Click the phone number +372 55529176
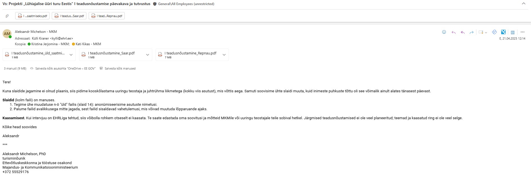Viewport: 531px width, 177px height. (15, 172)
